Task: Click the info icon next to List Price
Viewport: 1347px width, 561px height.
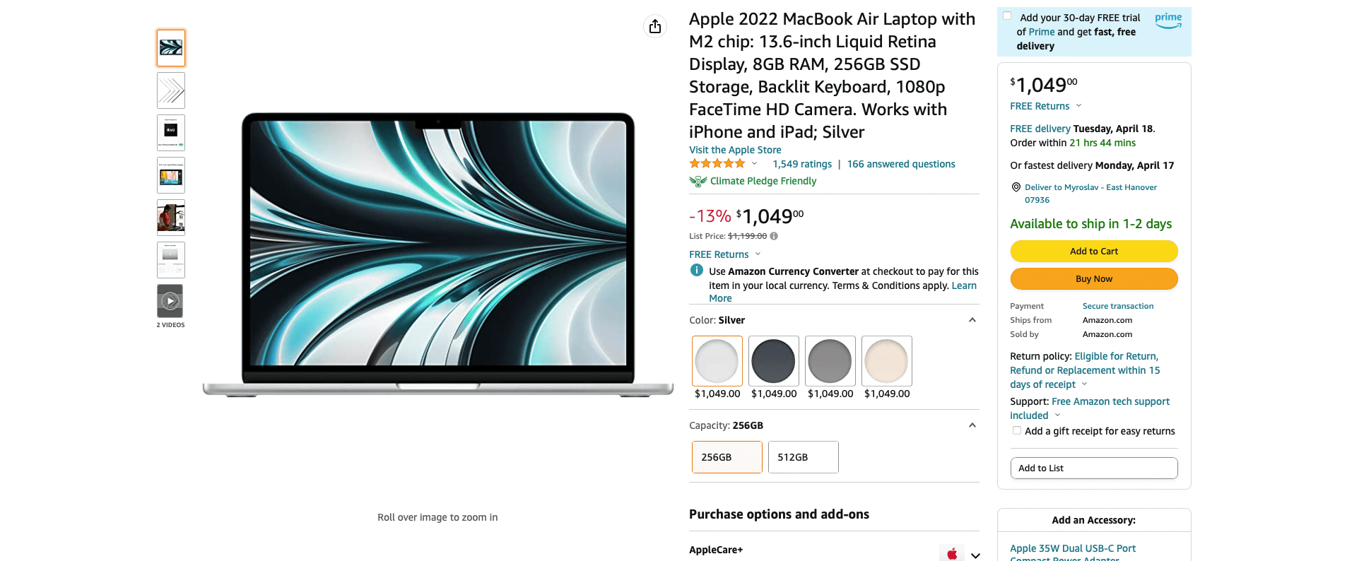Action: pos(773,235)
